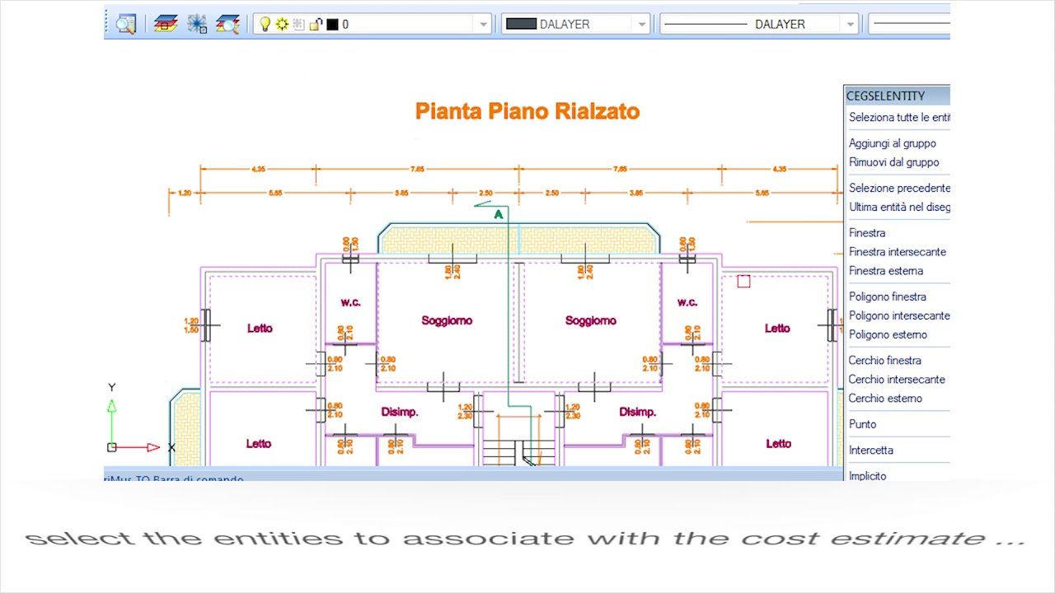Select Finestra intersecante mode
This screenshot has height=593, width=1055.
pos(898,252)
